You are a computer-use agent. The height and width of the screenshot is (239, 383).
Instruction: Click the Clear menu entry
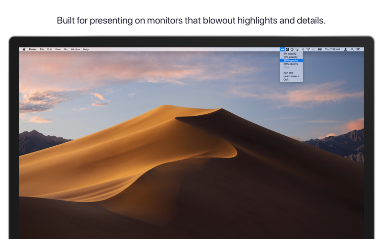(292, 67)
